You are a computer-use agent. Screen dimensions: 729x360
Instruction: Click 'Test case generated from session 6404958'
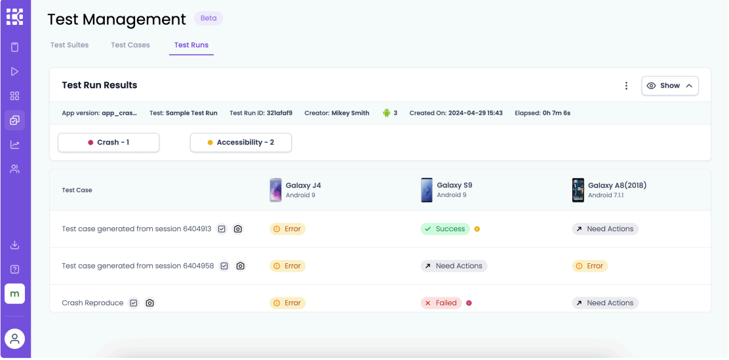click(x=138, y=266)
